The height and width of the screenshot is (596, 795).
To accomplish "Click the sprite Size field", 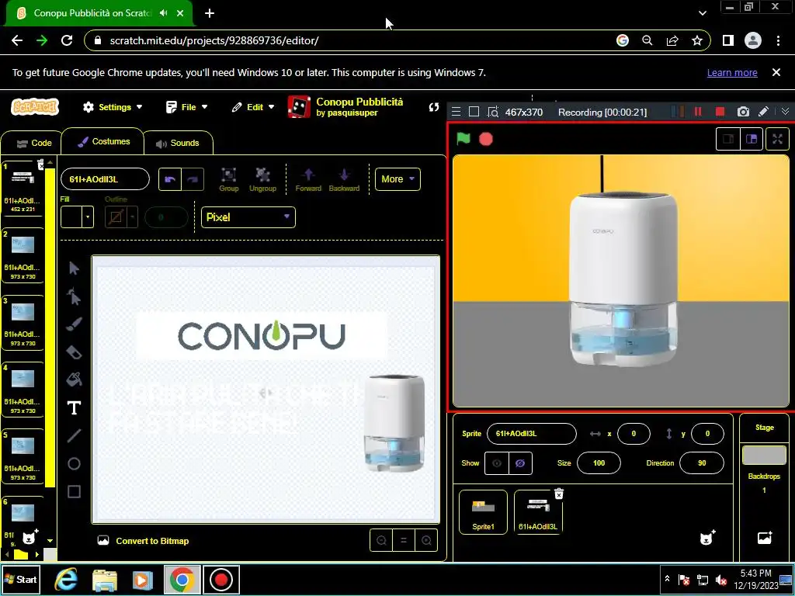I will click(x=599, y=463).
